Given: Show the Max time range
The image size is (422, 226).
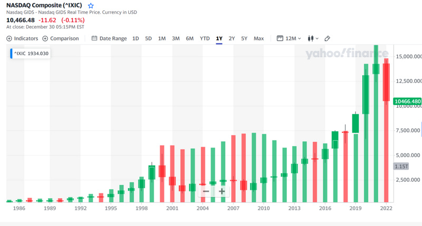Looking at the screenshot, I should tap(258, 38).
